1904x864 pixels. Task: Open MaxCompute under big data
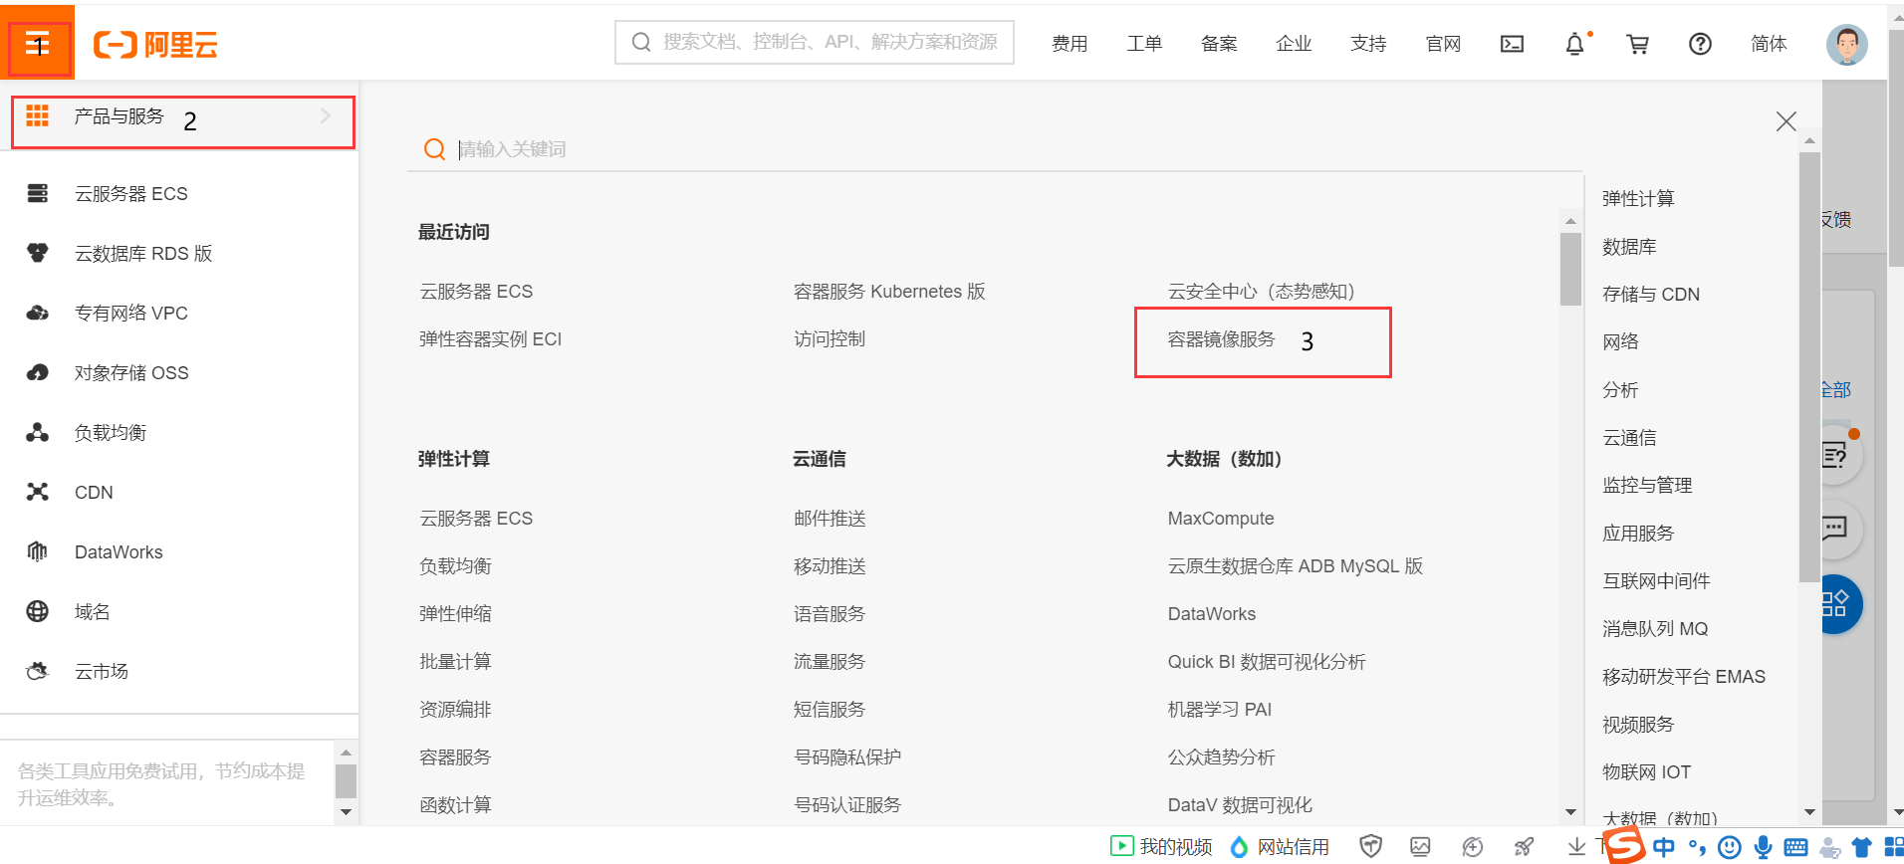click(x=1221, y=519)
